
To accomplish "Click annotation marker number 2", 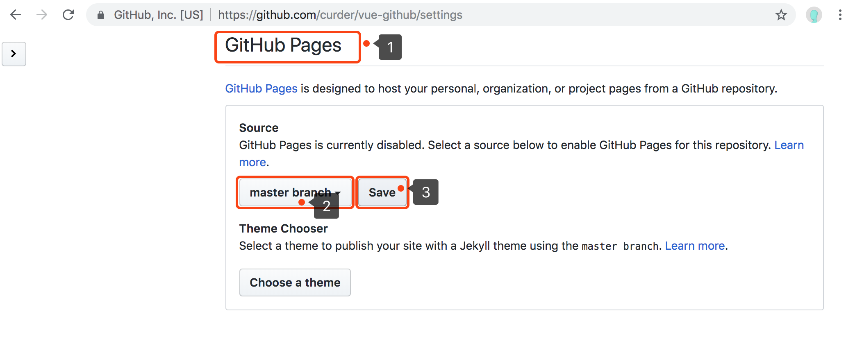I will pyautogui.click(x=326, y=206).
